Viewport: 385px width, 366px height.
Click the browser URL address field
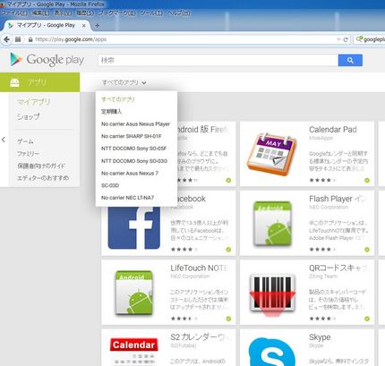pyautogui.click(x=185, y=39)
